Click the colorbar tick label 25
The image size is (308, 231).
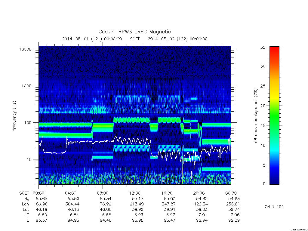[263, 86]
